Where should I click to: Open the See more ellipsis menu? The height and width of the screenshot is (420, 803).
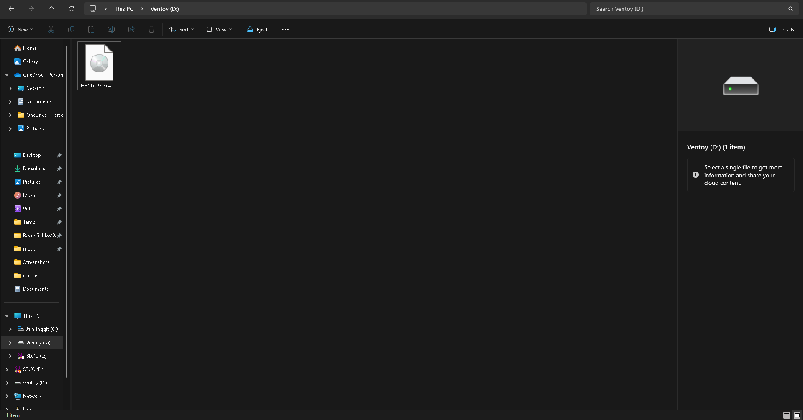coord(285,29)
